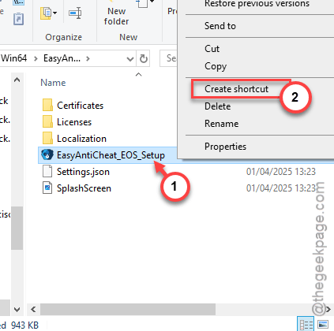
Task: Choose Create shortcut from context menu
Action: click(236, 89)
